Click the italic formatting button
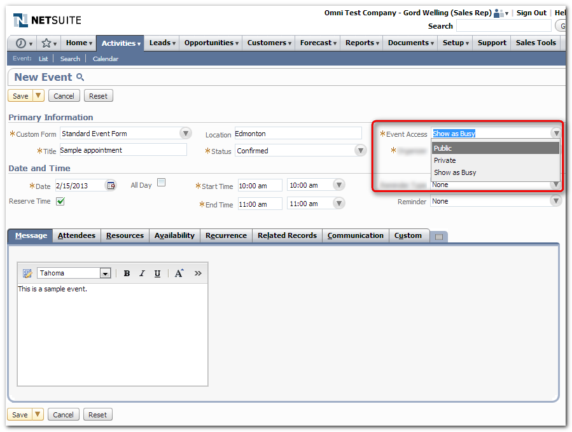 coord(142,274)
